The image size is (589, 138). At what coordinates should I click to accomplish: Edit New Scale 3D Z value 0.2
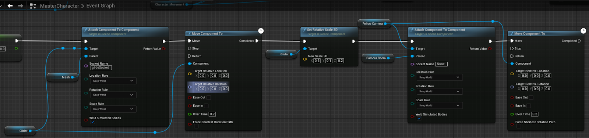pyautogui.click(x=341, y=61)
